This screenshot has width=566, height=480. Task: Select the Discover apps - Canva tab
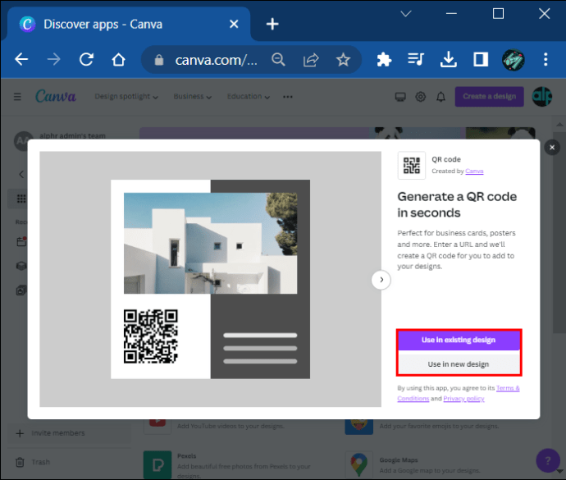coord(129,24)
